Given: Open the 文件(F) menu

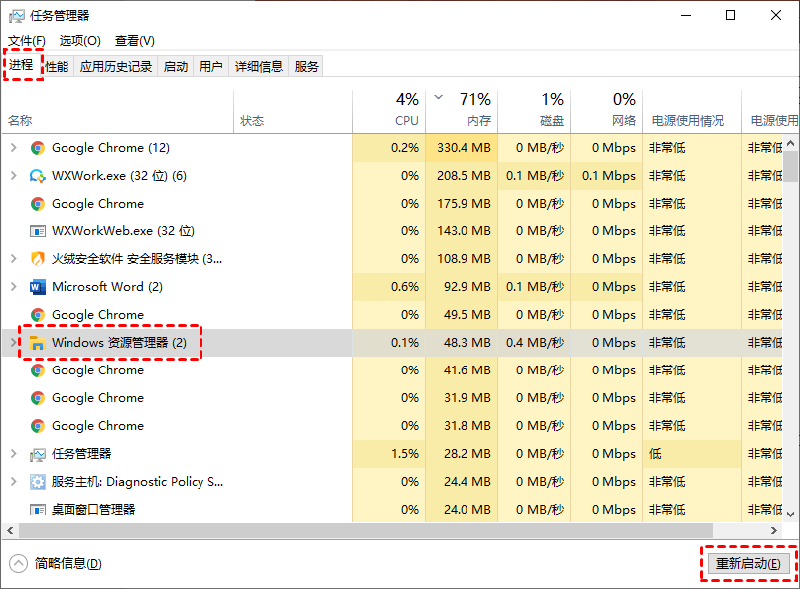Looking at the screenshot, I should [27, 41].
